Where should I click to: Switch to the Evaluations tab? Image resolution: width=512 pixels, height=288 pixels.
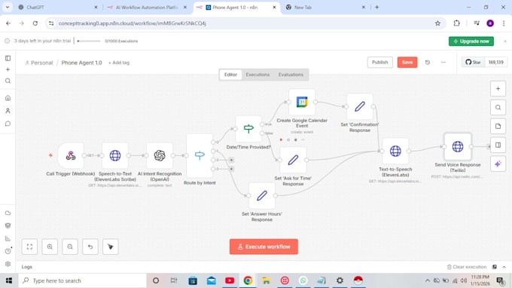pyautogui.click(x=291, y=75)
